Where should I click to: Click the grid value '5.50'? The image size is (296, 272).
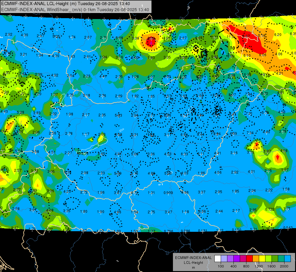pos(183,57)
